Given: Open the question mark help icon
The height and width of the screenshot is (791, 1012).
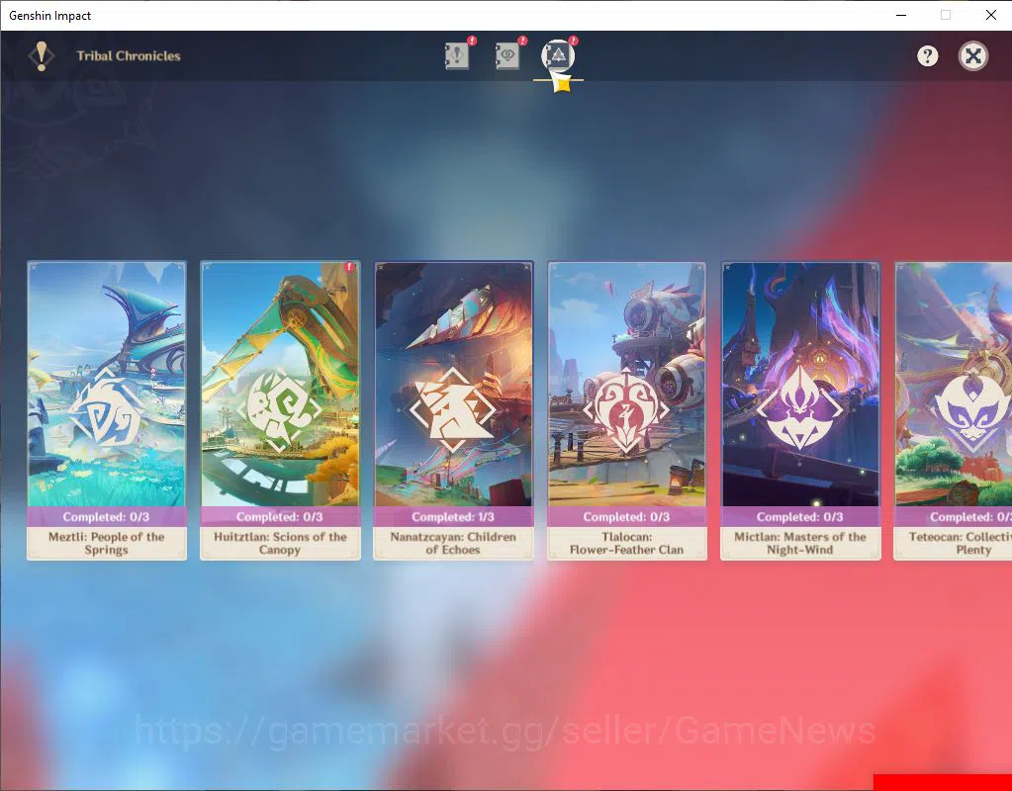Looking at the screenshot, I should (x=928, y=56).
